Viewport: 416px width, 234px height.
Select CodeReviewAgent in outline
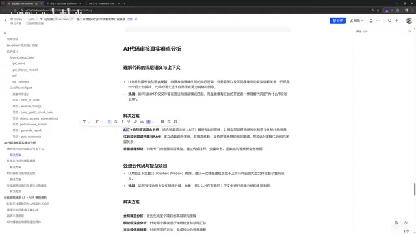21,88
